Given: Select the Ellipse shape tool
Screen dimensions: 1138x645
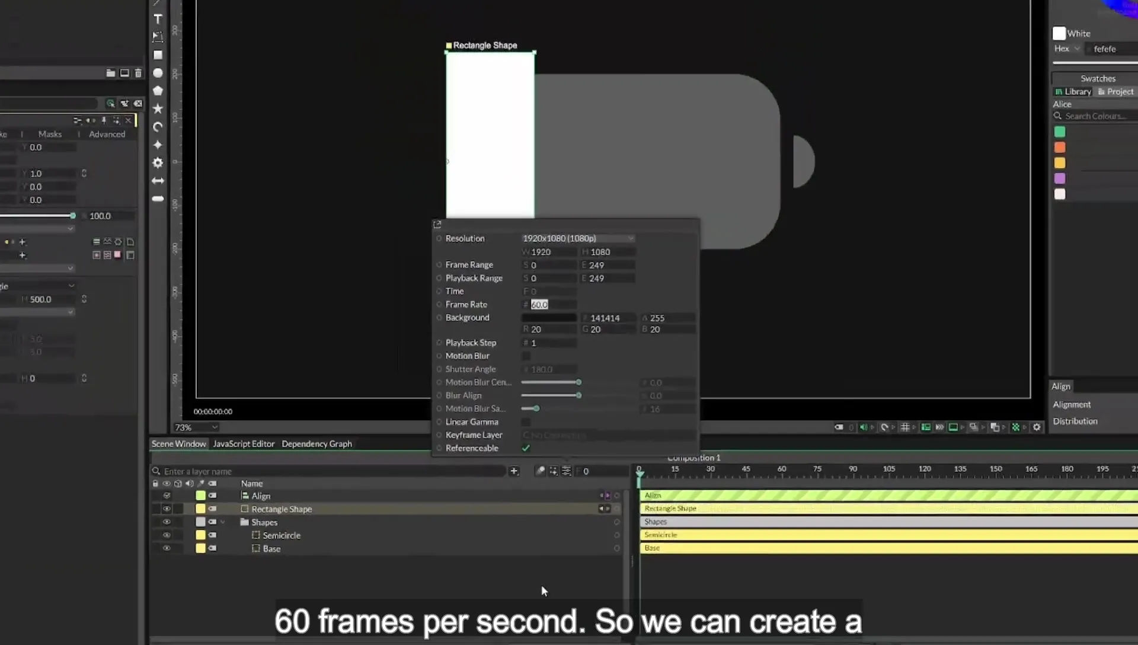Looking at the screenshot, I should (x=158, y=73).
